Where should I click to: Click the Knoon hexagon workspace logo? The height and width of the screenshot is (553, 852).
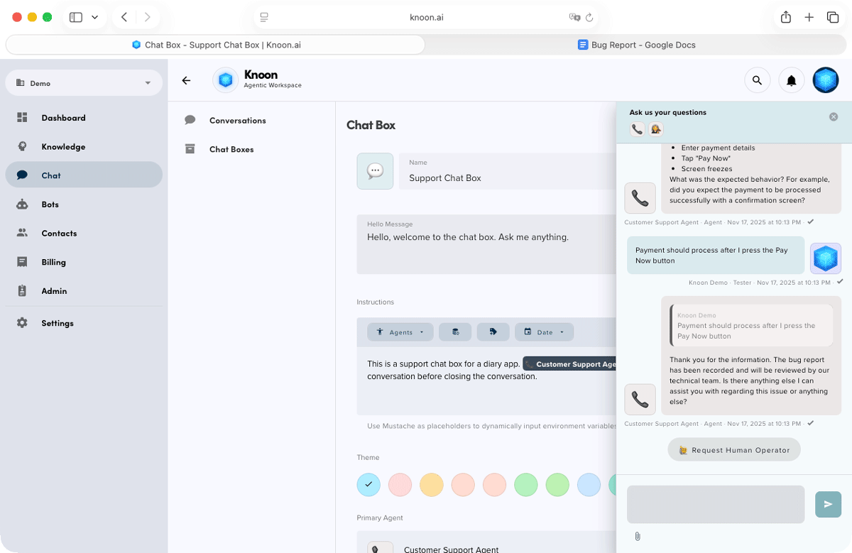point(225,80)
